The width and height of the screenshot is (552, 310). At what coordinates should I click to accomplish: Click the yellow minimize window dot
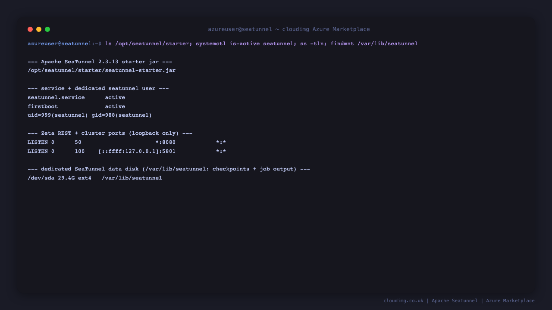tap(39, 29)
